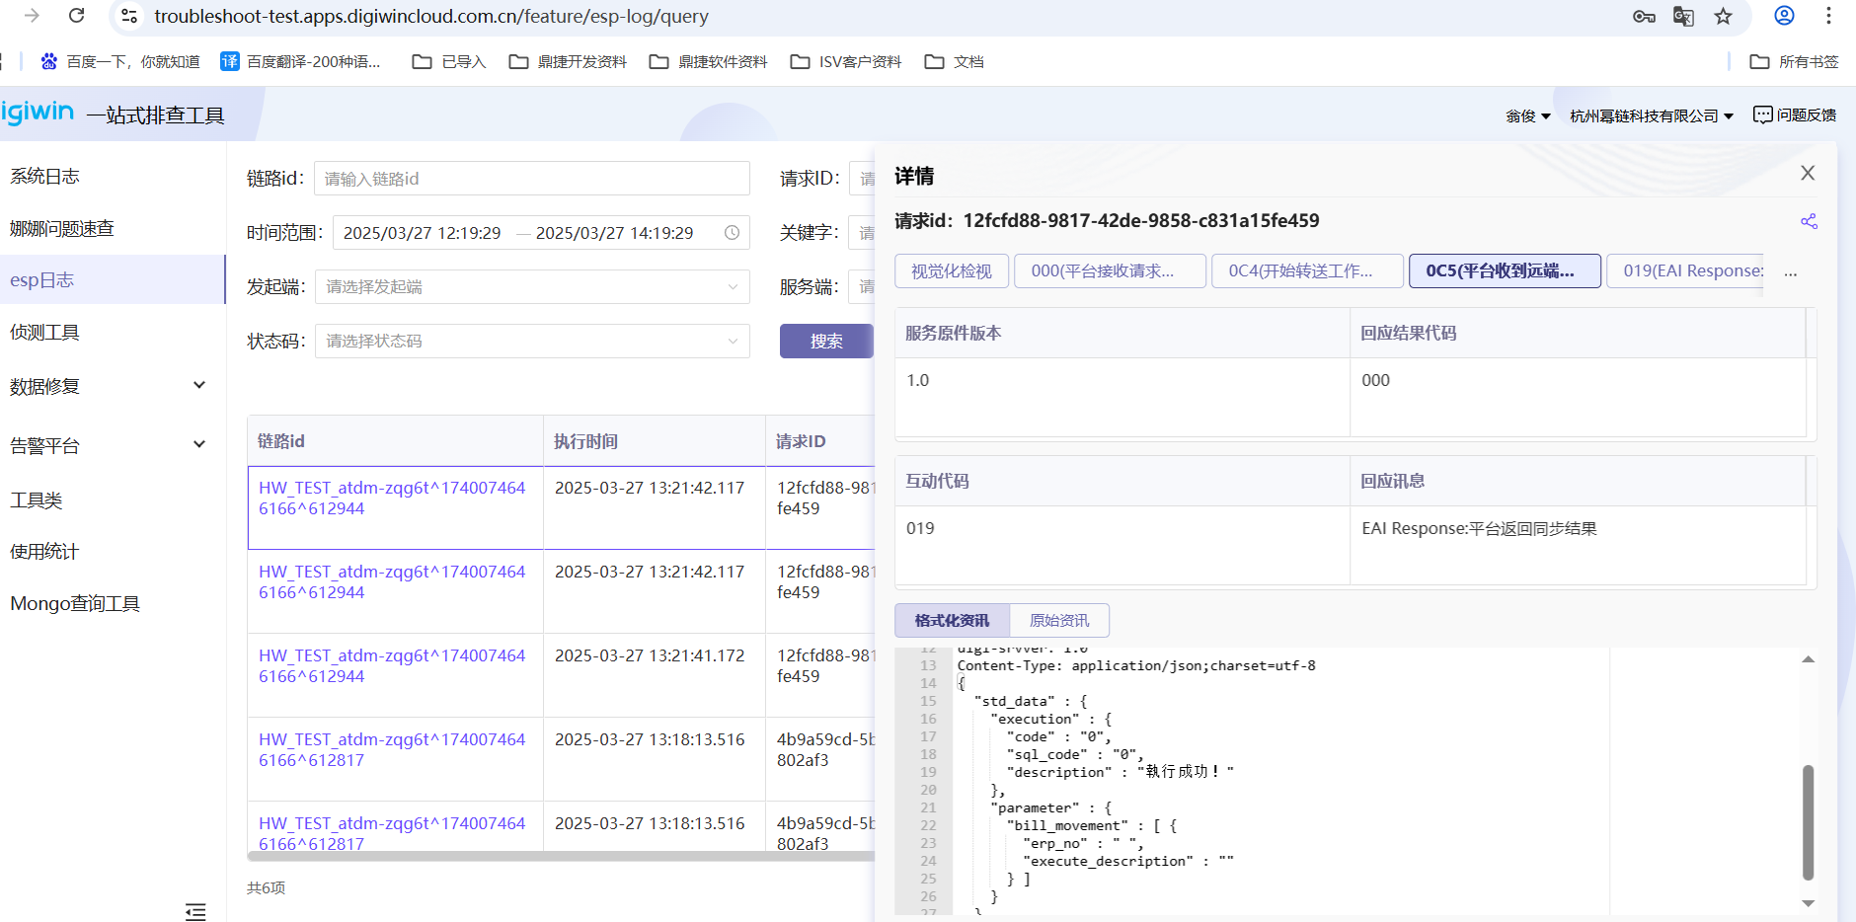Open the 所有书签 folder

point(1794,61)
